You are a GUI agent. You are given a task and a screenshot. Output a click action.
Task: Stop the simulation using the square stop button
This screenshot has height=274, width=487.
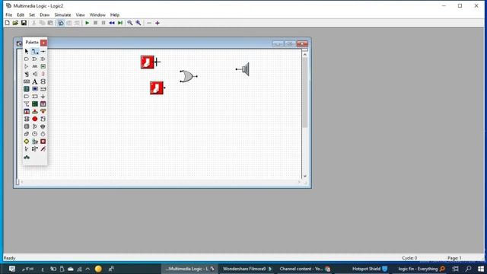coord(95,23)
